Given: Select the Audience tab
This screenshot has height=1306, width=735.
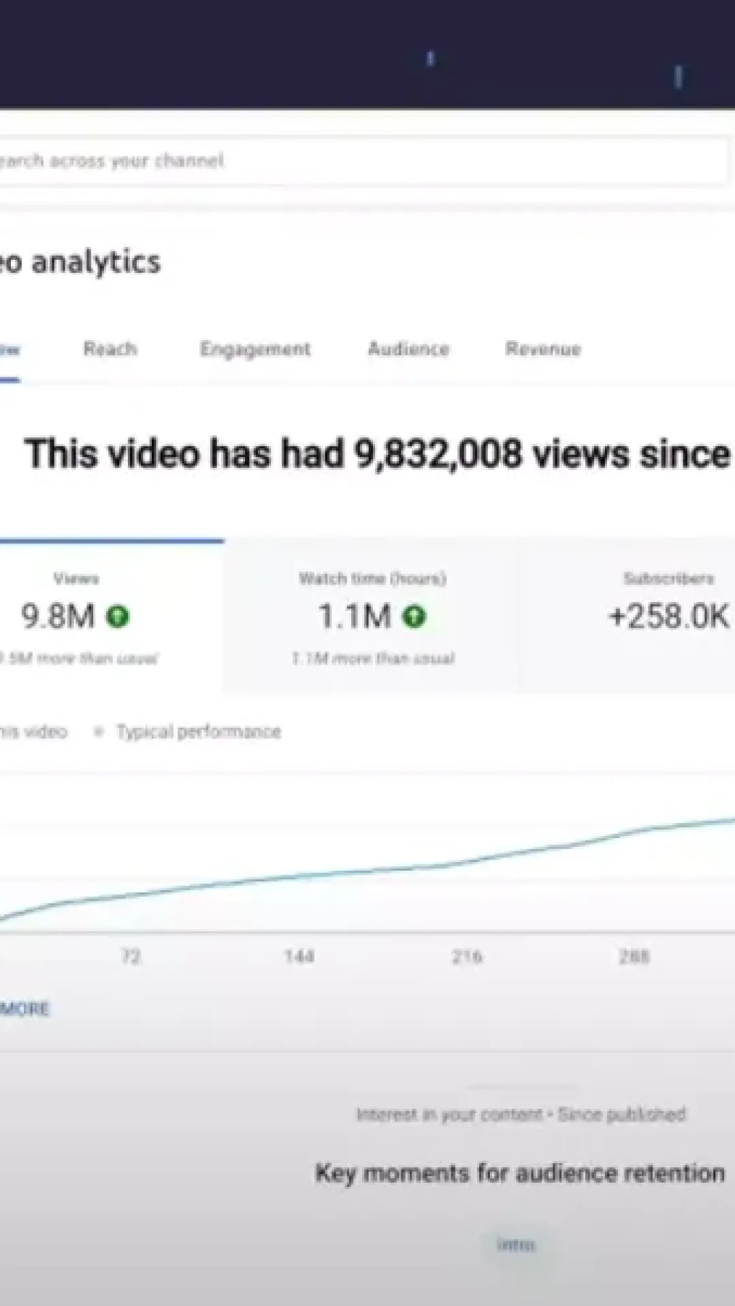Looking at the screenshot, I should (x=408, y=350).
